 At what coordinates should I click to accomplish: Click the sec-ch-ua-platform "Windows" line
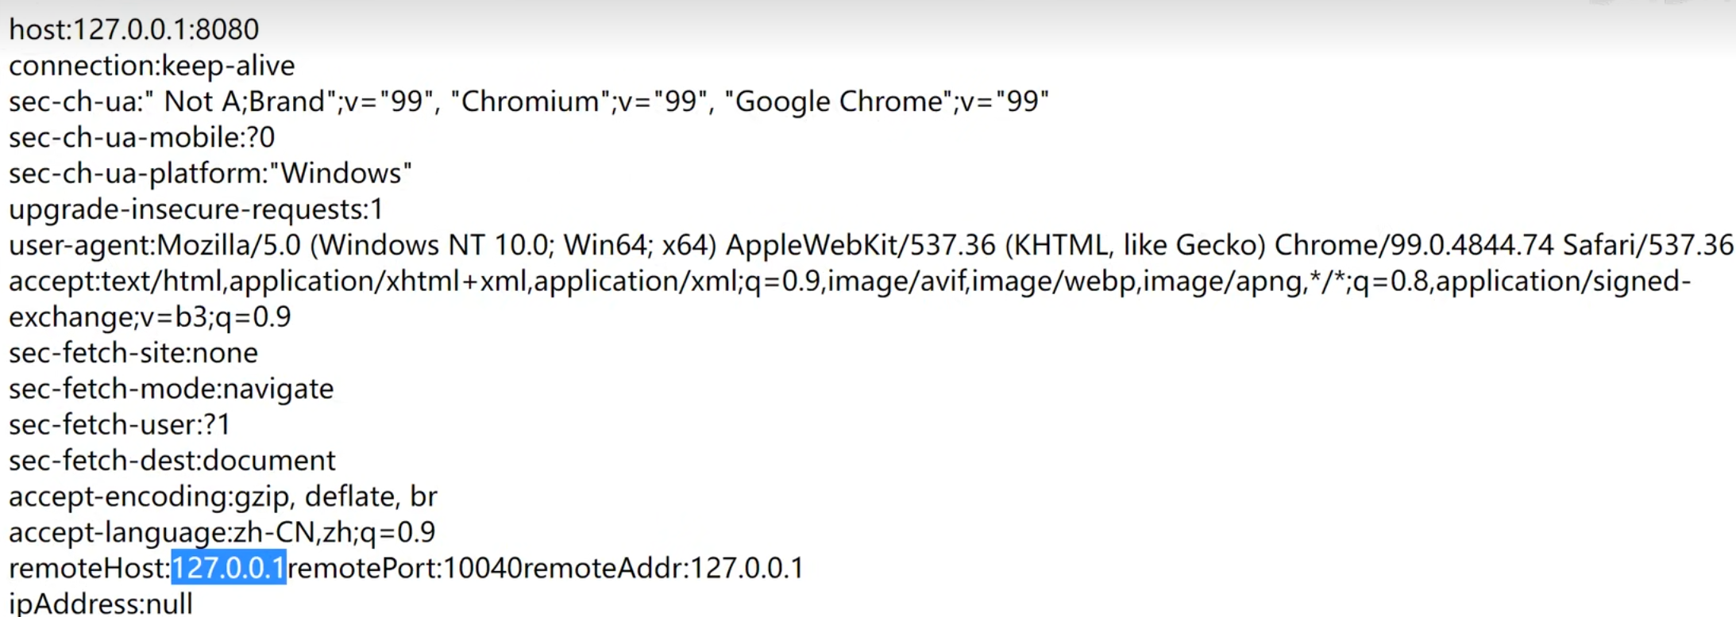(210, 173)
